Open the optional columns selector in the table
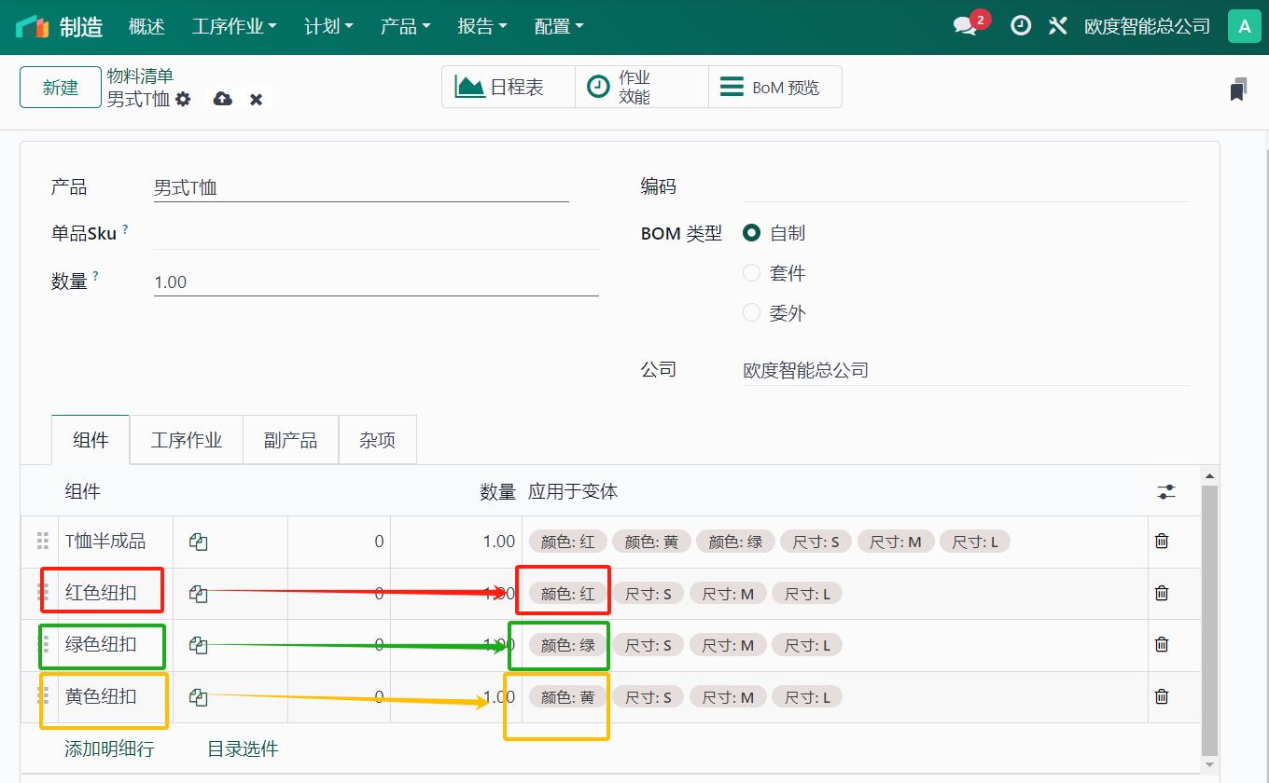The image size is (1269, 783). 1165,491
